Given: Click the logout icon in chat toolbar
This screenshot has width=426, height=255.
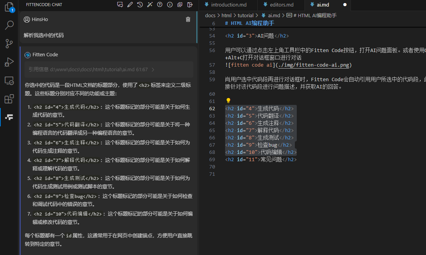Looking at the screenshot, I should [190, 5].
